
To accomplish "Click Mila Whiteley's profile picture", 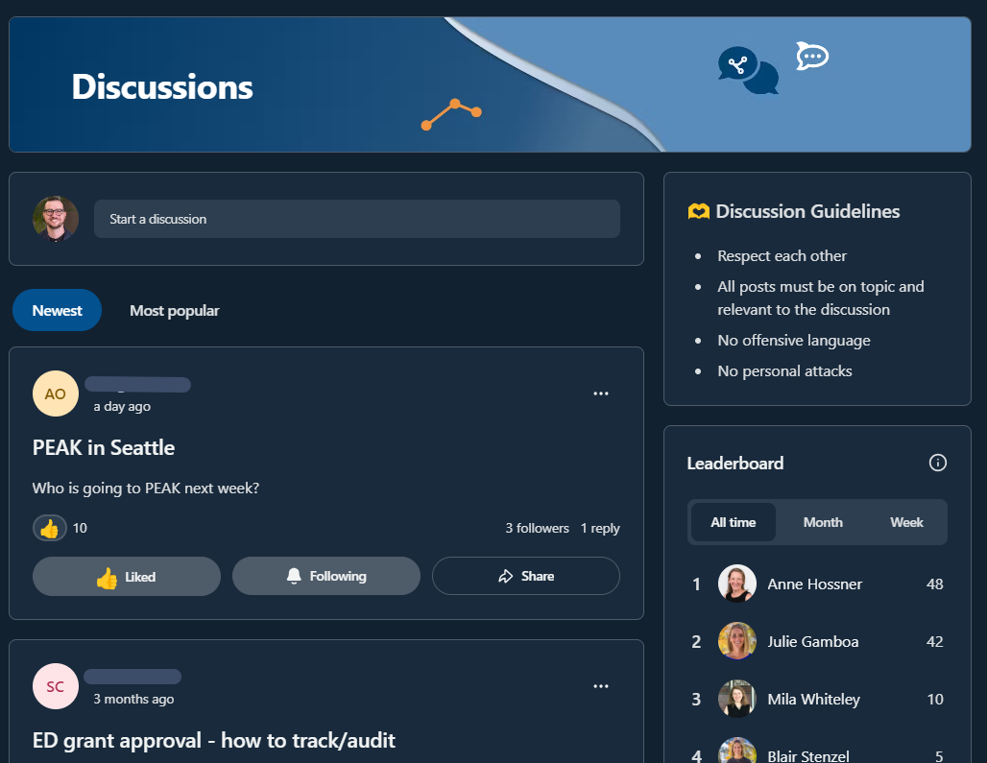I will (x=737, y=699).
